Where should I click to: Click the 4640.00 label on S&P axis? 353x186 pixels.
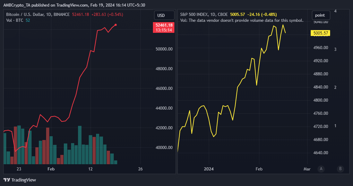(321, 153)
